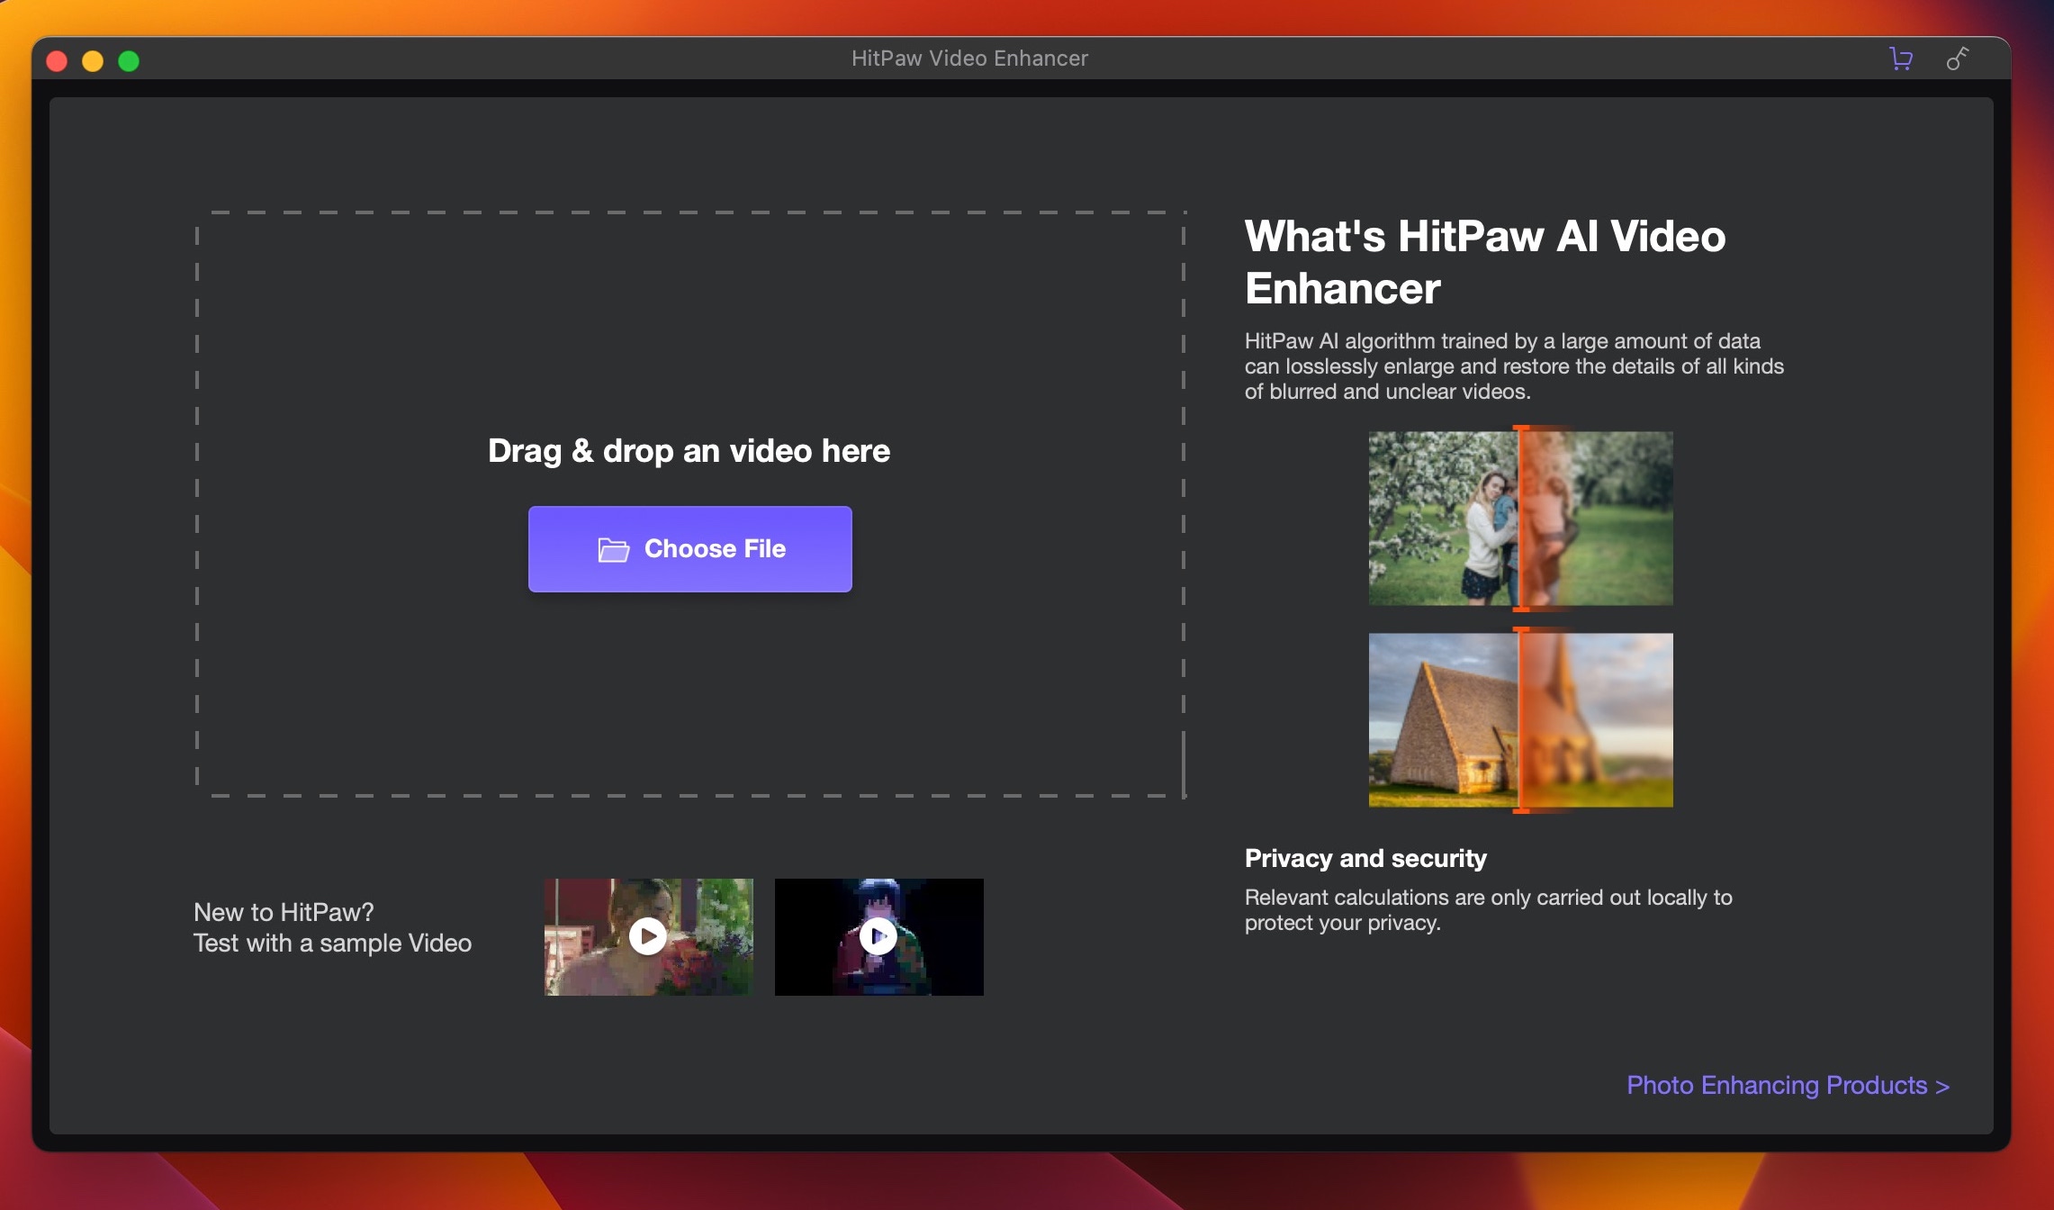Click the key registration icon
Image resolution: width=2054 pixels, height=1210 pixels.
1958,59
